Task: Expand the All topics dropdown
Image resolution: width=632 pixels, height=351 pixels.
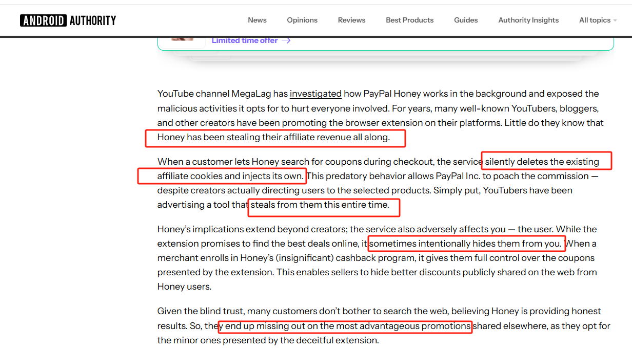Action: pyautogui.click(x=598, y=20)
